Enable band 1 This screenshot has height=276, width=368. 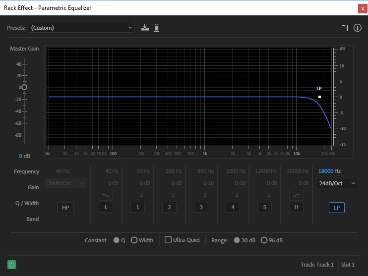[137, 207]
